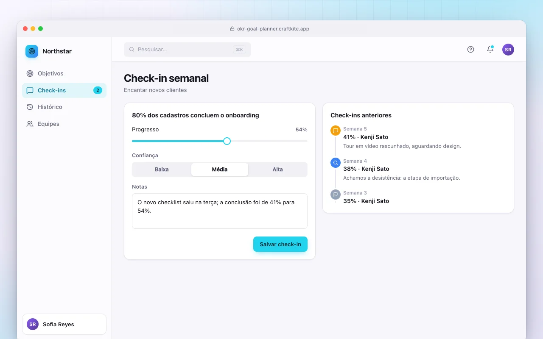
Task: Click into the Notas text area
Action: [220, 211]
